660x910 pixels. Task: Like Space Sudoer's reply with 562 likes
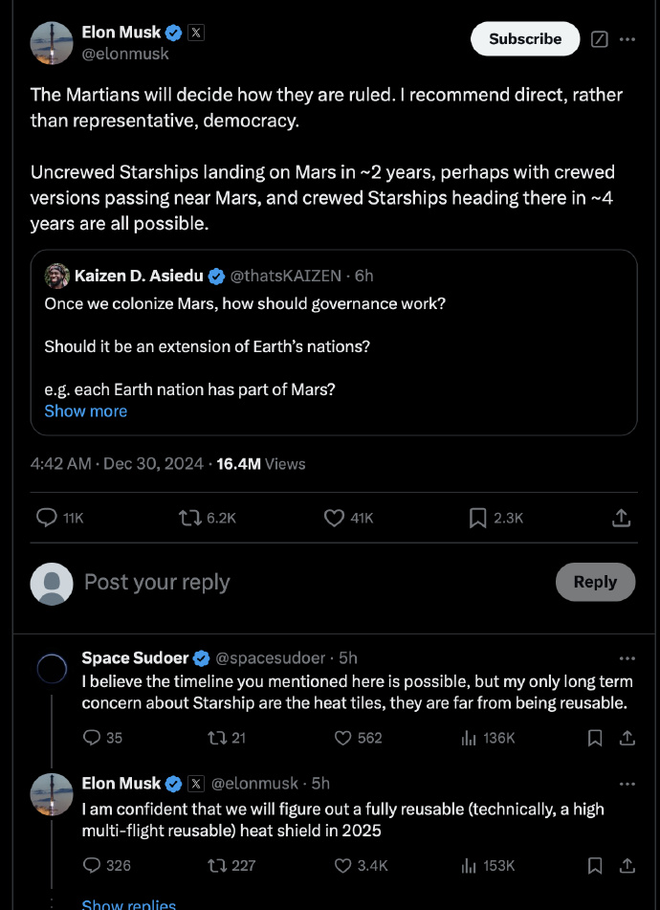pyautogui.click(x=342, y=738)
